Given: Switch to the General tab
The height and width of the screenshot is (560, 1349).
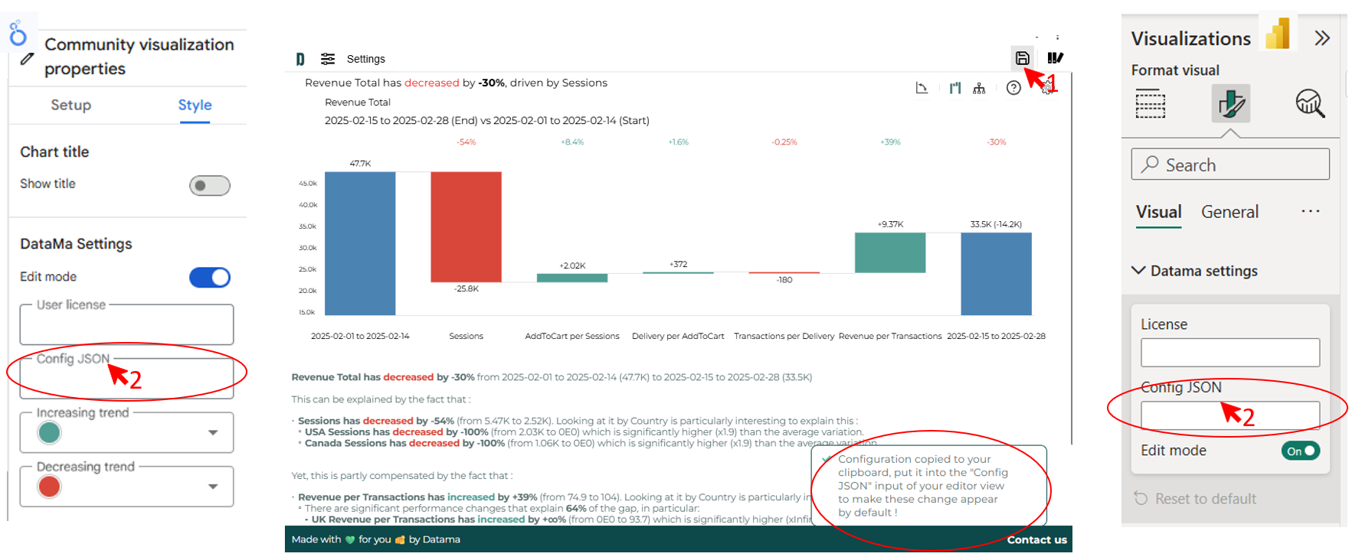Looking at the screenshot, I should [x=1229, y=212].
